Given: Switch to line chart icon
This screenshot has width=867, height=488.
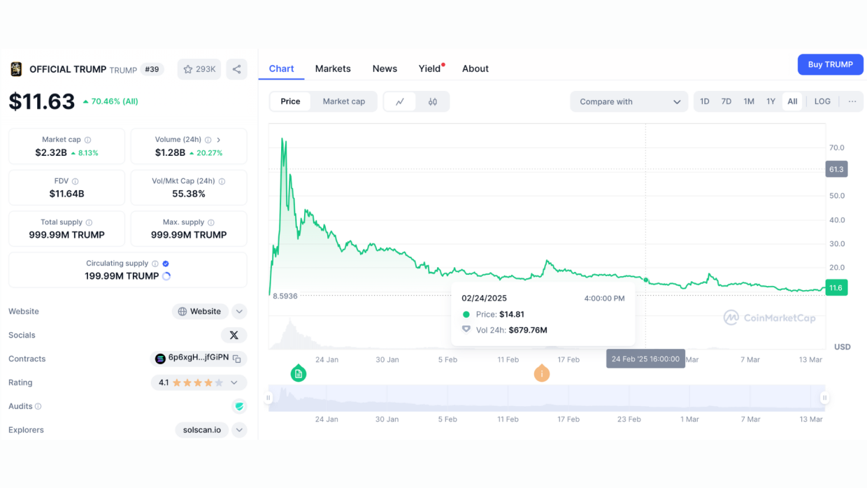Looking at the screenshot, I should (400, 101).
